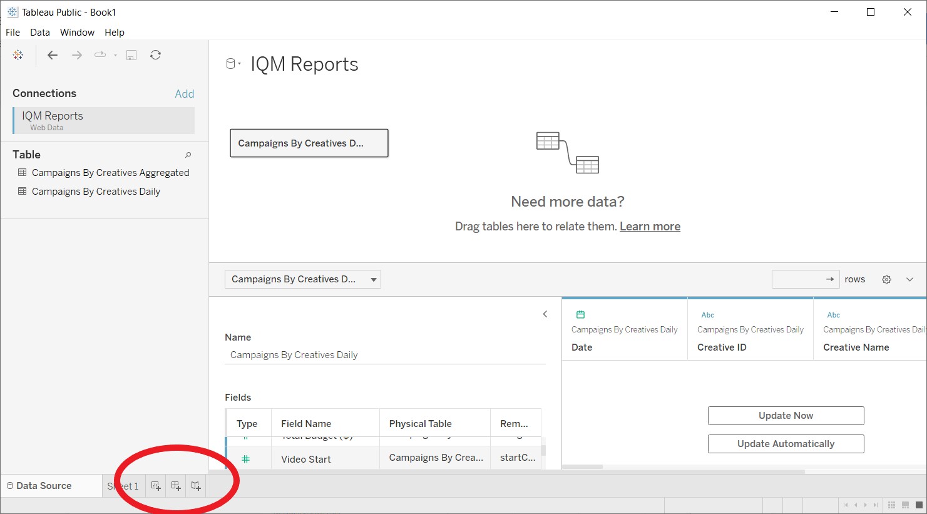This screenshot has width=927, height=514.
Task: Click the rows count input field
Action: (798, 279)
